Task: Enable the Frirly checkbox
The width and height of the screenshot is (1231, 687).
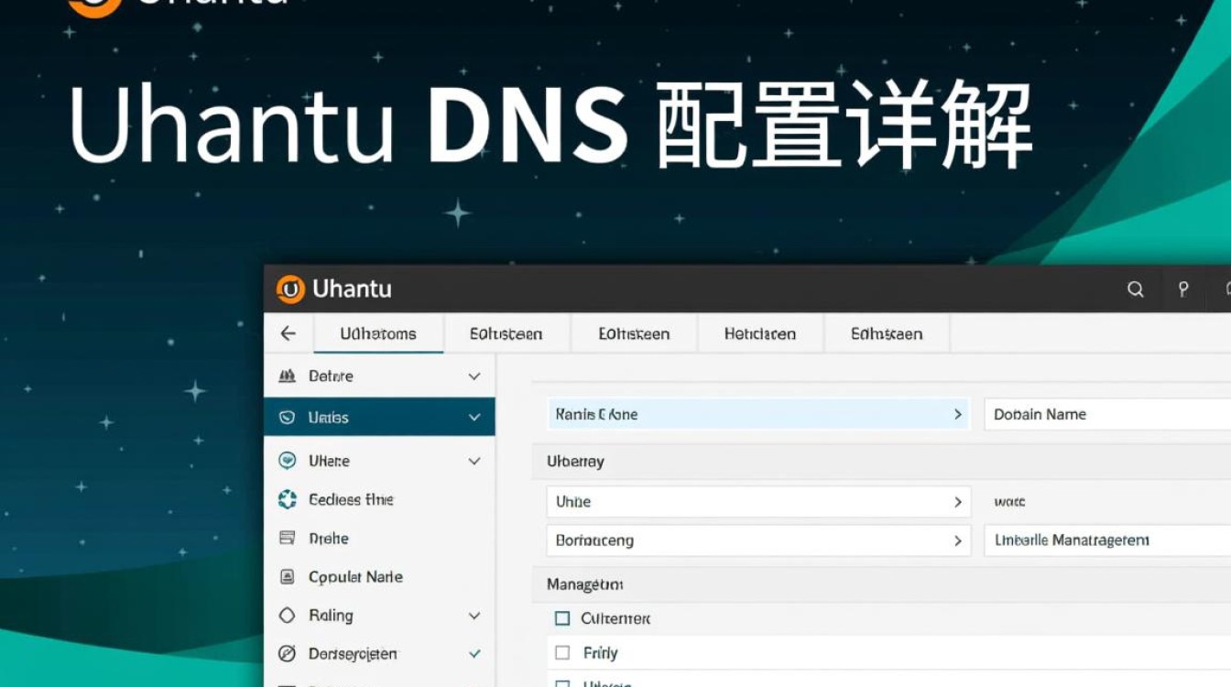Action: tap(562, 653)
